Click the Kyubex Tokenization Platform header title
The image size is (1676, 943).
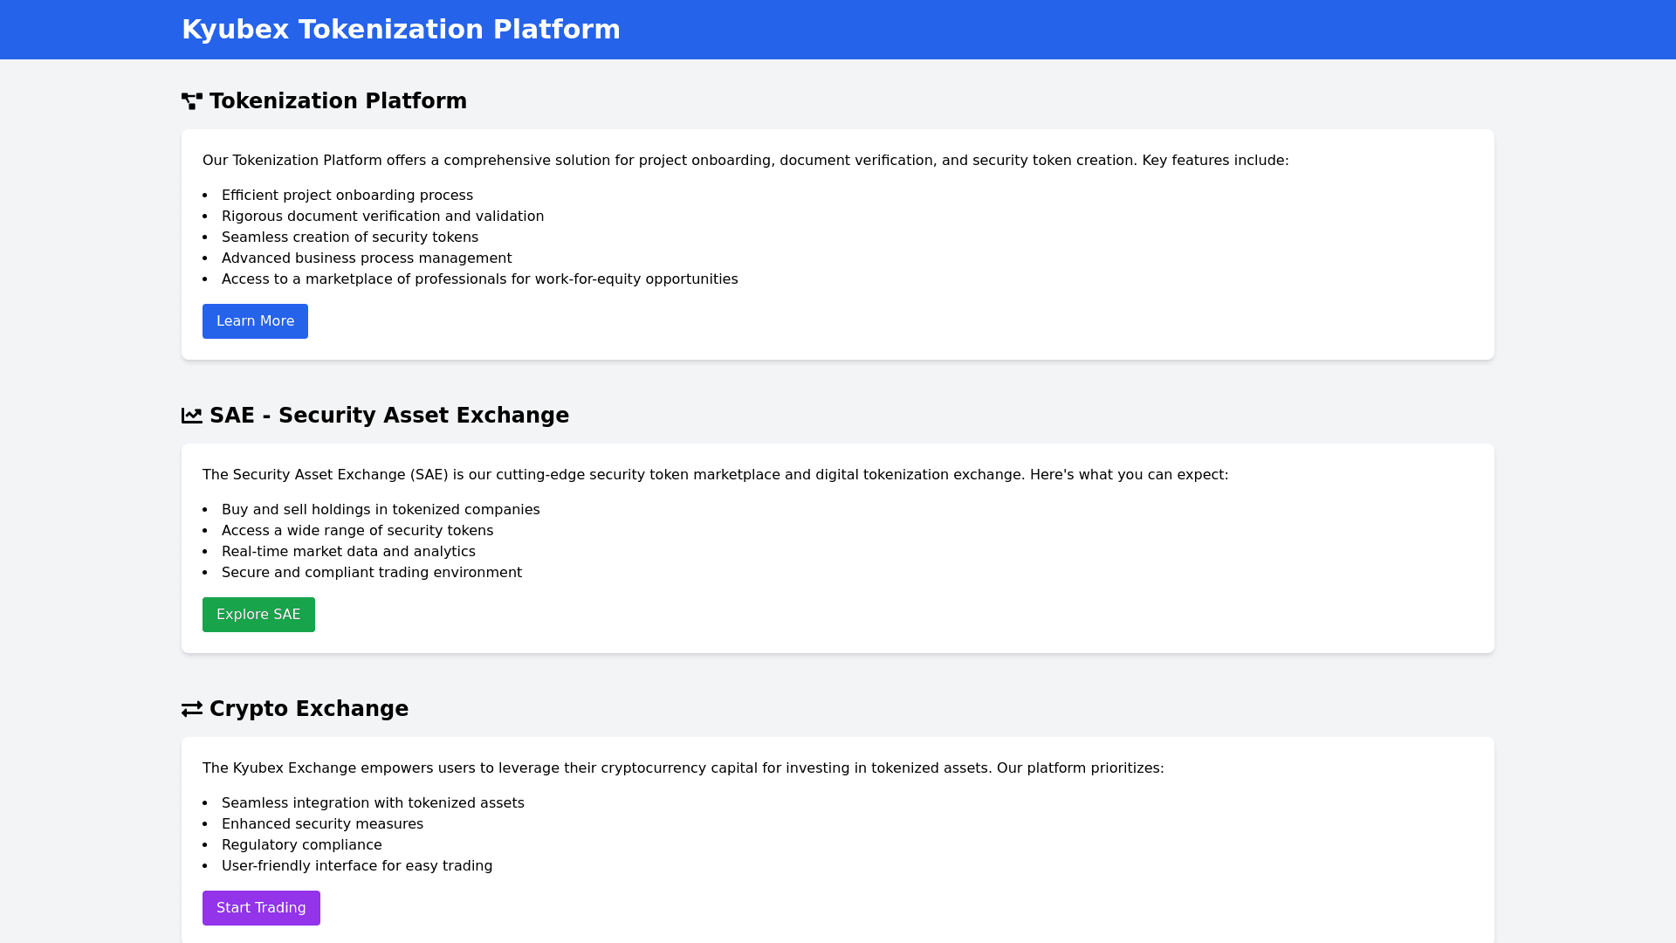(x=401, y=30)
